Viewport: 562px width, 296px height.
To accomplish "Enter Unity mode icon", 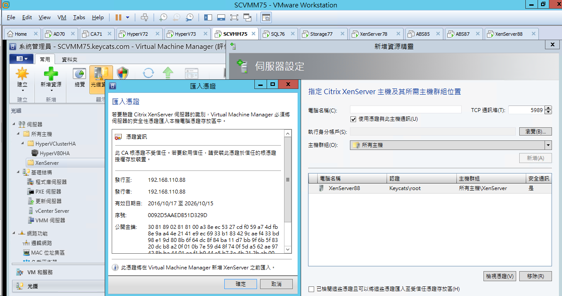I will [247, 17].
